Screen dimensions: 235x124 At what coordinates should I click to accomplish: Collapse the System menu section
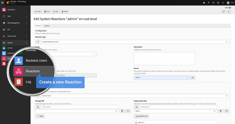tap(27, 43)
